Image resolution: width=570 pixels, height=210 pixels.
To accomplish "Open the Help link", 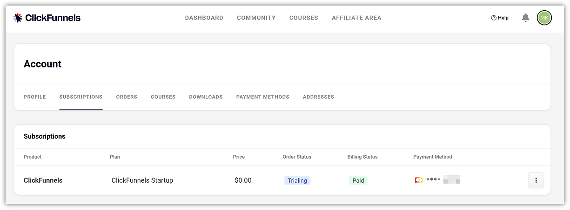I will pyautogui.click(x=500, y=18).
